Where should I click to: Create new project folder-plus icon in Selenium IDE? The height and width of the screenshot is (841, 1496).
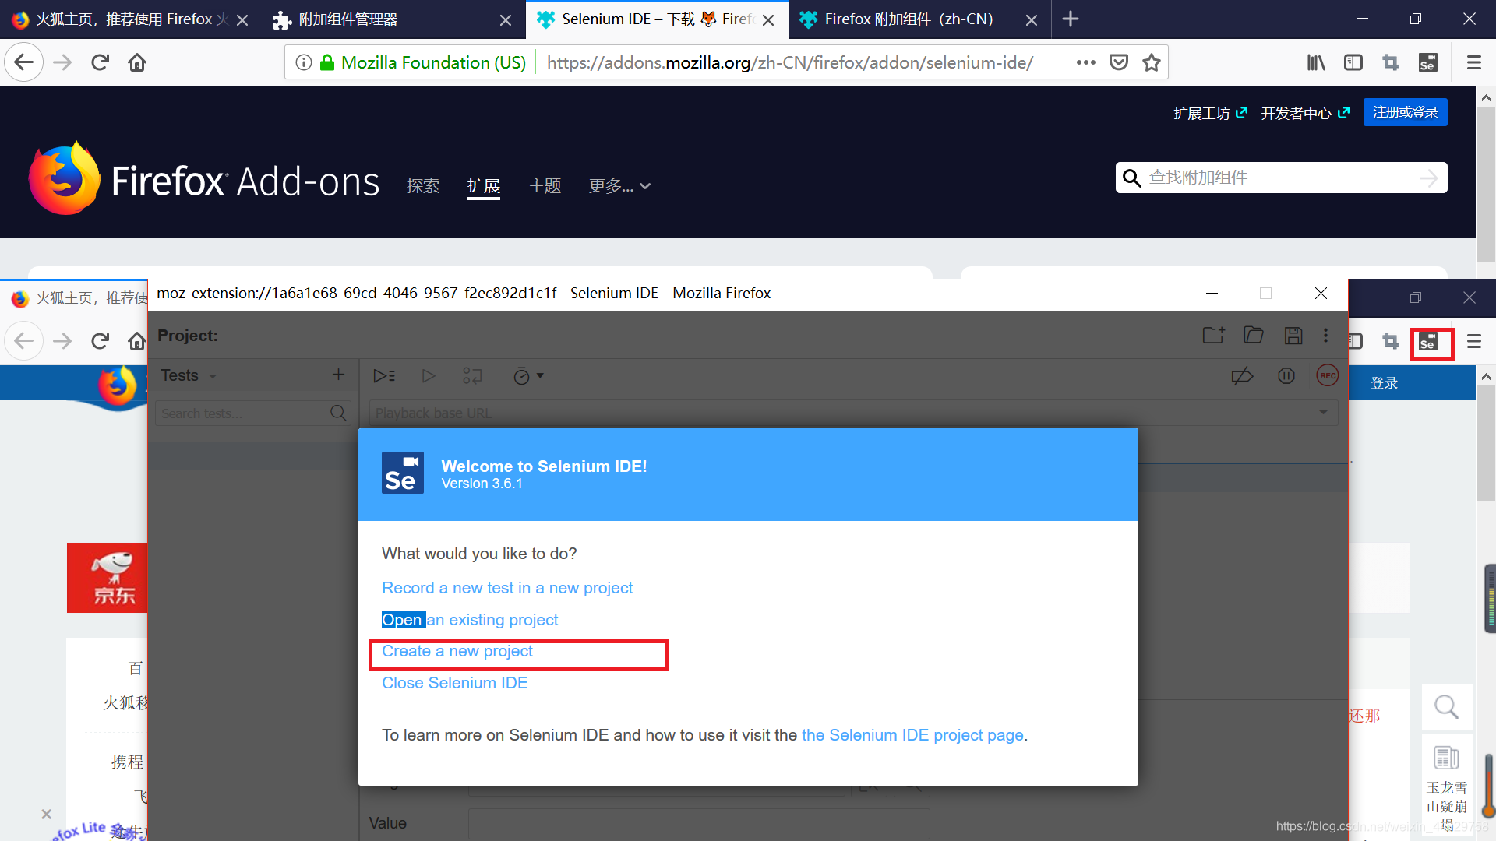click(x=1213, y=336)
